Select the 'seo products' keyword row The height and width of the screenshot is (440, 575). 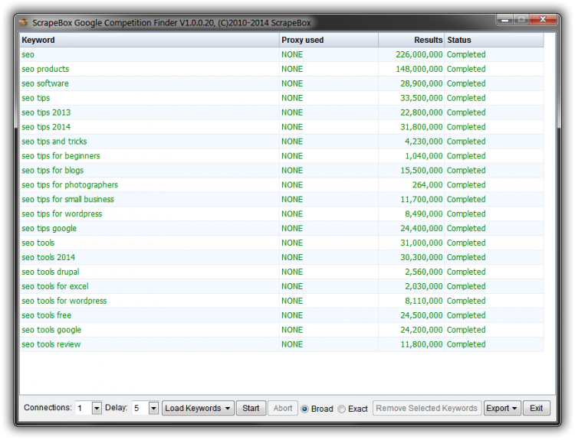point(281,69)
